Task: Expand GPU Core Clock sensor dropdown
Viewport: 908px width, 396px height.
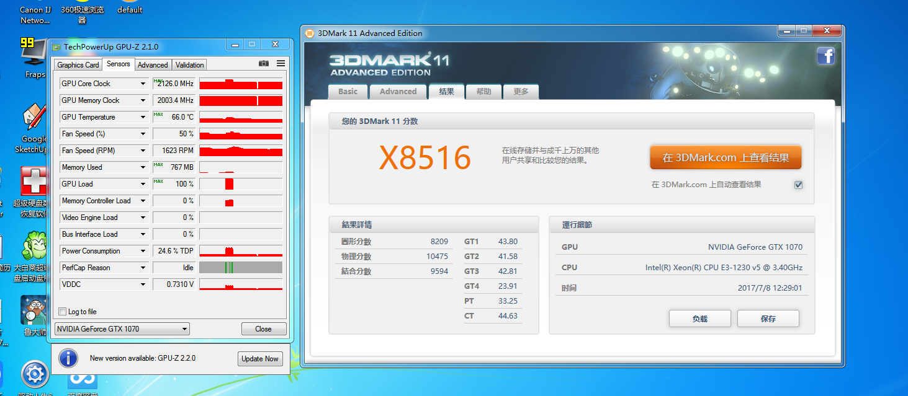Action: click(x=143, y=84)
